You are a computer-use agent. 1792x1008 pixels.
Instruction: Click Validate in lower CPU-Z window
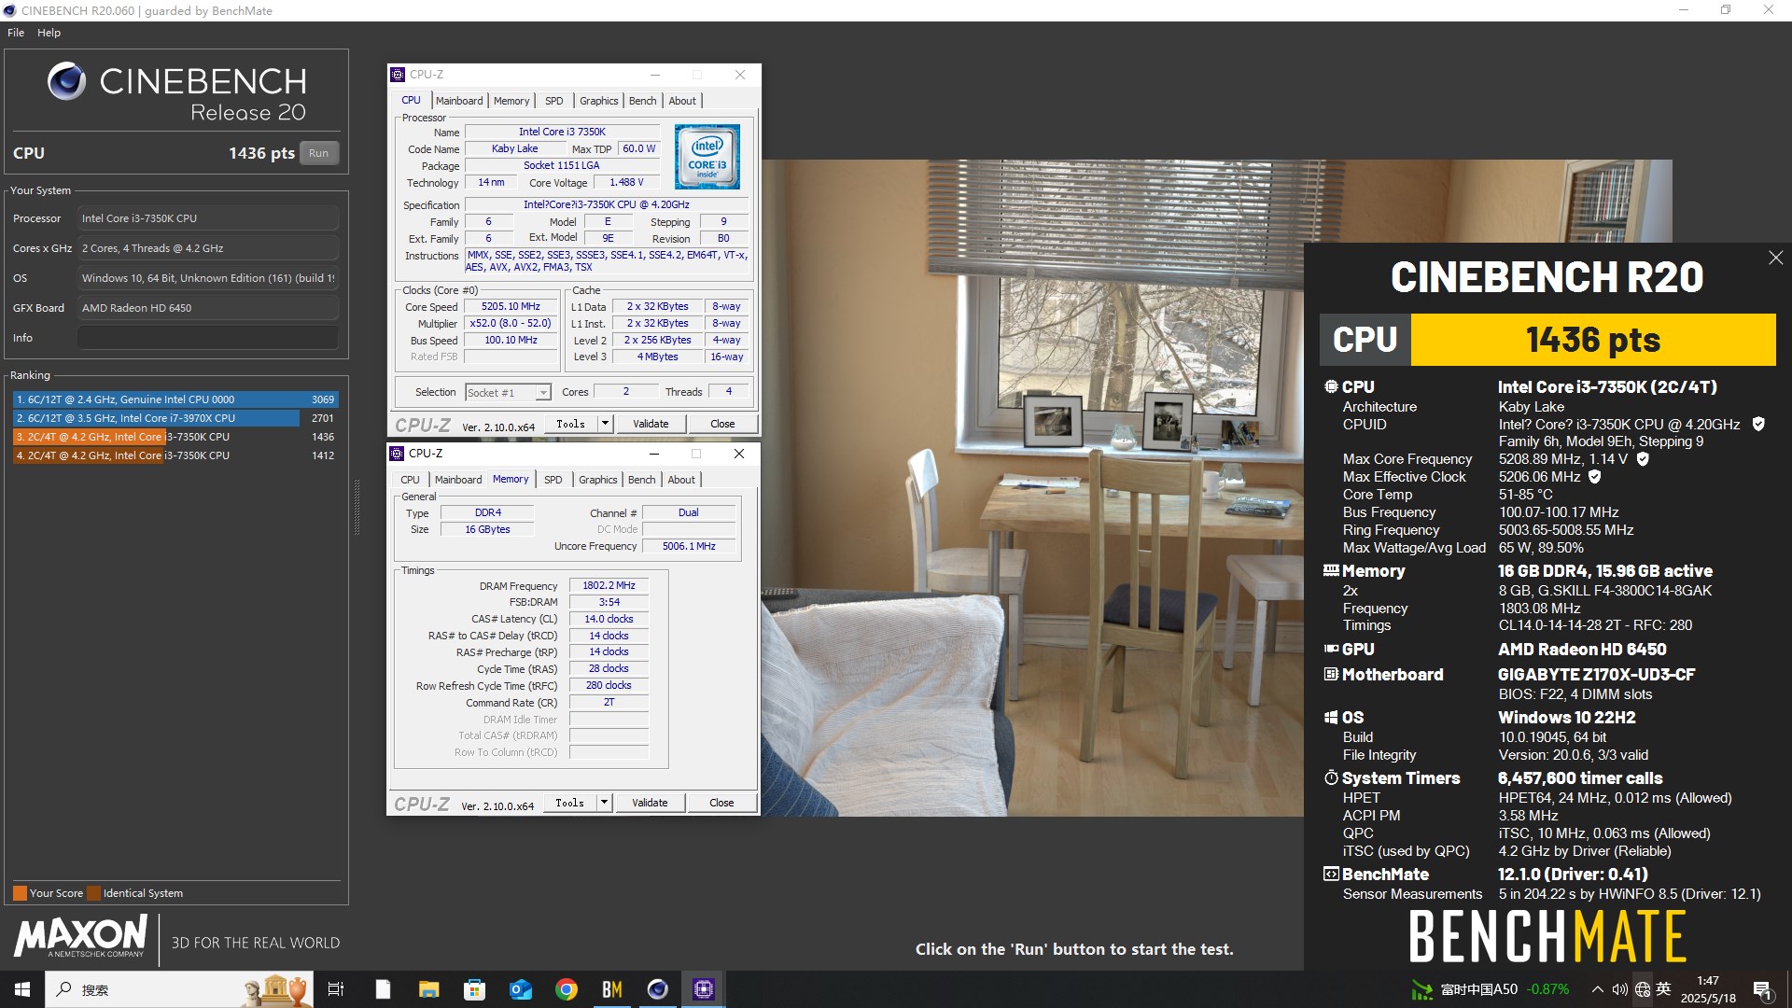(650, 803)
